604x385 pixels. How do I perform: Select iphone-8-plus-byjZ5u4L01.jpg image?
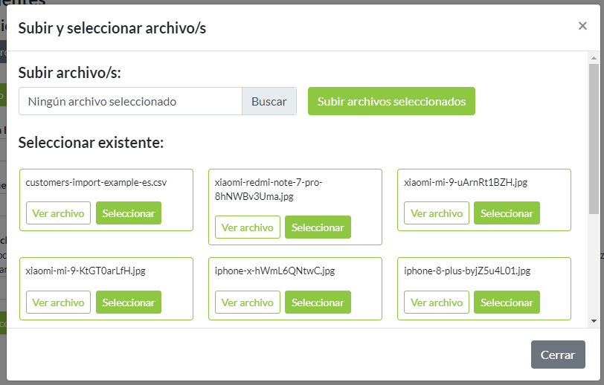coord(507,302)
